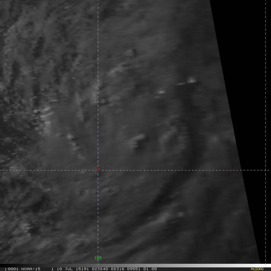Click the dashed longitude line above label 155
This screenshot has height=271, width=271.
click(x=98, y=226)
